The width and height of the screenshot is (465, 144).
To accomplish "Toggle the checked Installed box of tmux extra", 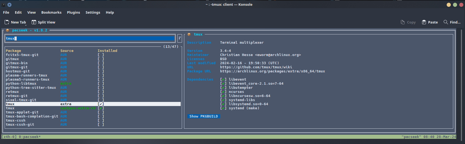I will 101,104.
